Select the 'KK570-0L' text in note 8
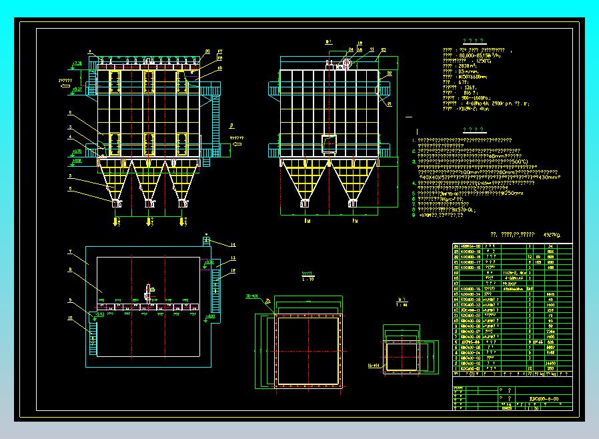The width and height of the screenshot is (599, 439). click(x=464, y=209)
